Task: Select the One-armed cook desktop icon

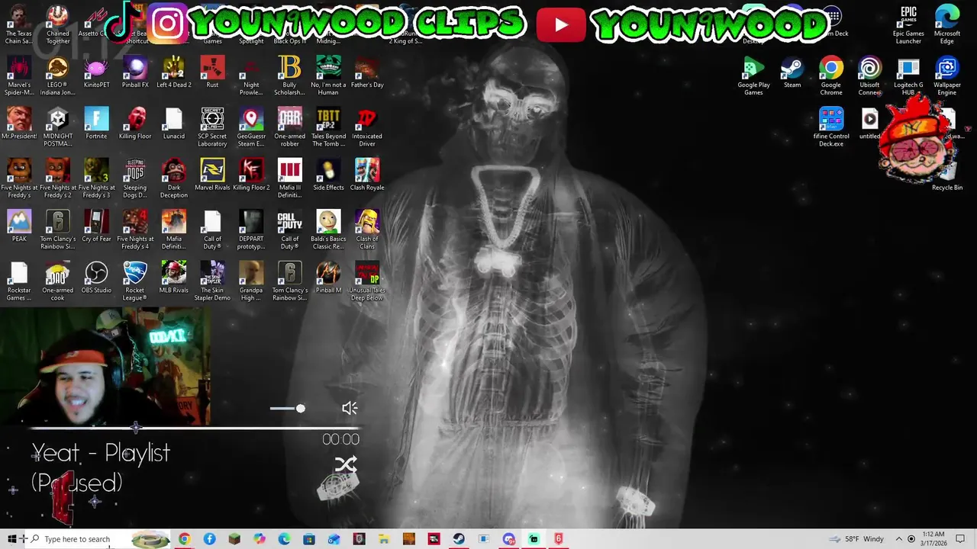Action: (x=58, y=280)
